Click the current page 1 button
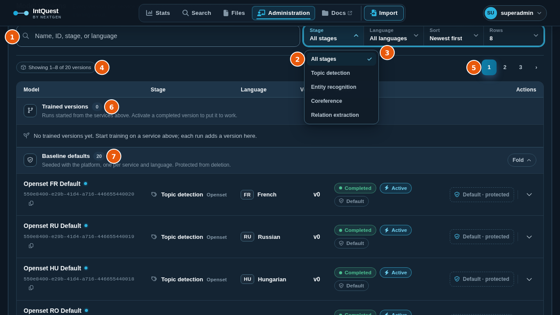Image resolution: width=560 pixels, height=315 pixels. pyautogui.click(x=489, y=67)
